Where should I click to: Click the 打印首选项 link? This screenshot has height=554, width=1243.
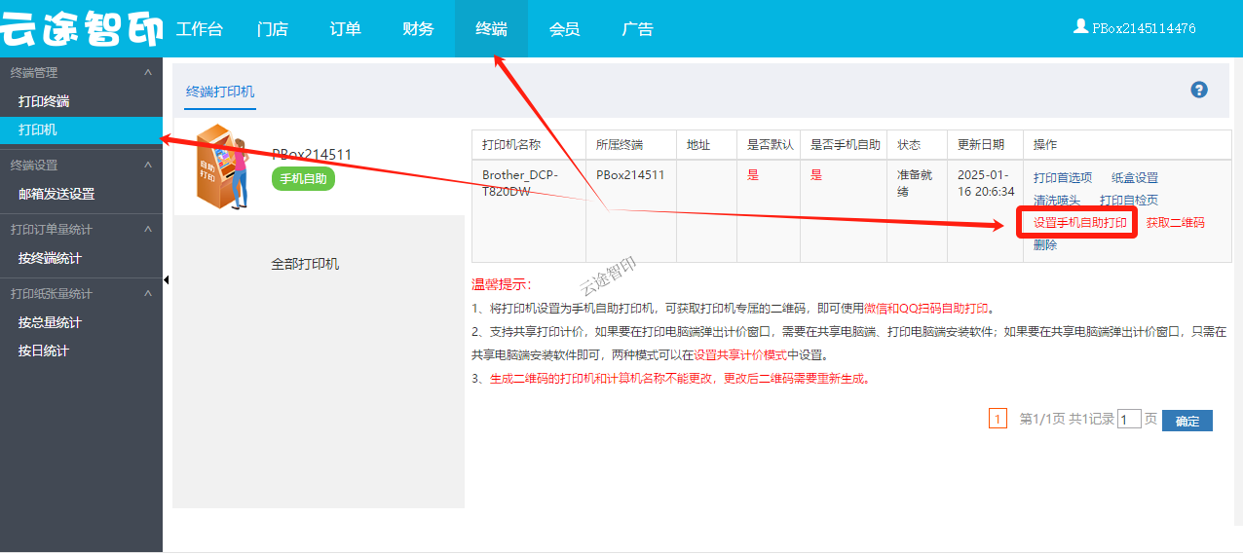click(1063, 178)
